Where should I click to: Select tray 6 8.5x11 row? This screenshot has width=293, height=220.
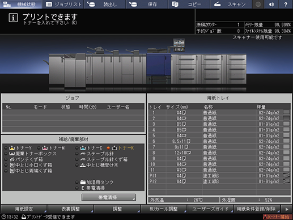click(219, 141)
